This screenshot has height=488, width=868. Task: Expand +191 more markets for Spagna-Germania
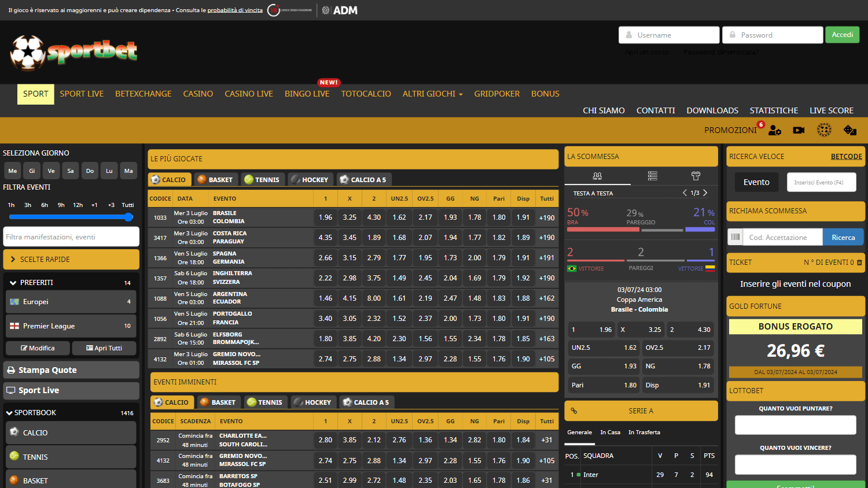coord(547,258)
